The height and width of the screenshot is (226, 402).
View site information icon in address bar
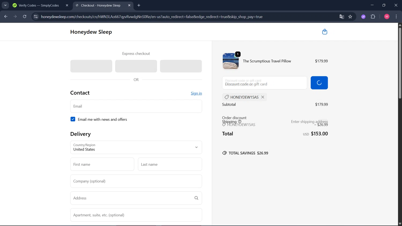point(36,17)
